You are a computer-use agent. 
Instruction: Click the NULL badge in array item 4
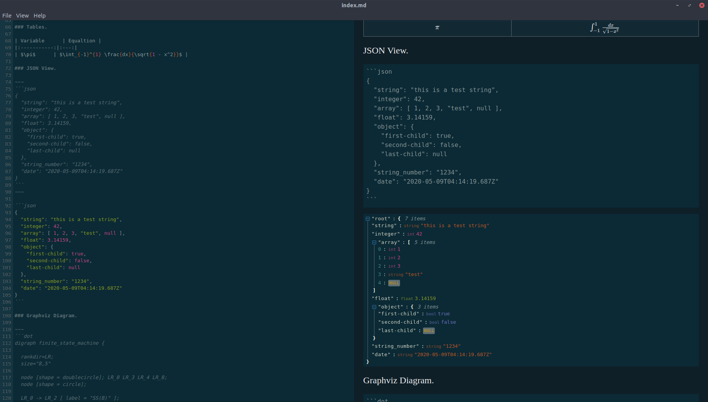[394, 283]
